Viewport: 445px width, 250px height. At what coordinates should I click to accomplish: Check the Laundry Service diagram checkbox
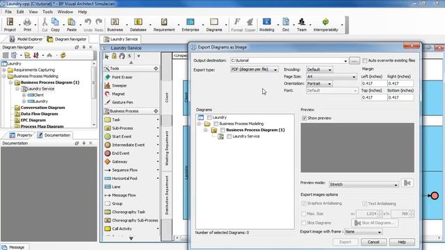pos(229,136)
